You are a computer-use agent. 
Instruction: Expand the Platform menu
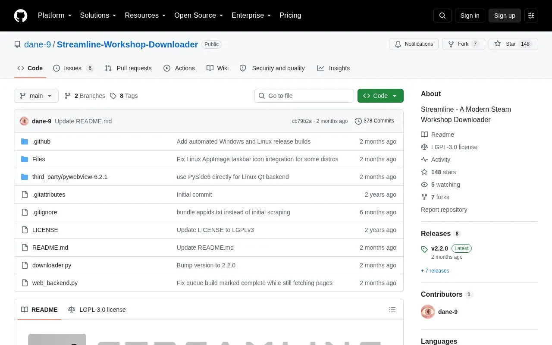[x=55, y=16]
